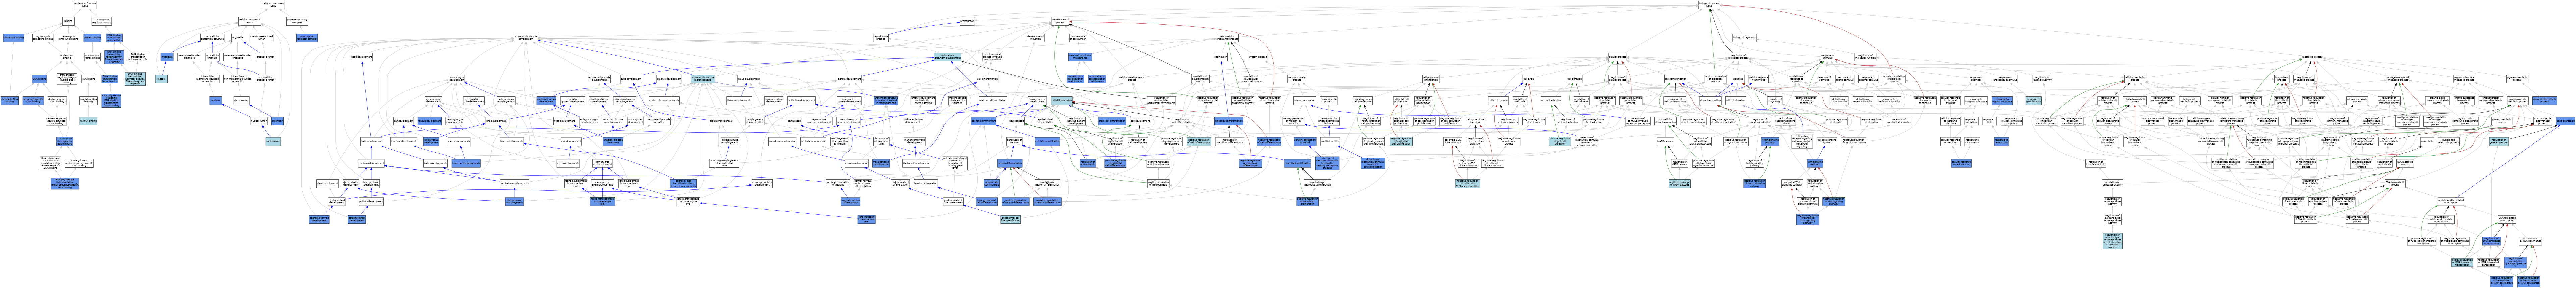Select the biological_process root node
The height and width of the screenshot is (288, 2576).
point(1709,5)
